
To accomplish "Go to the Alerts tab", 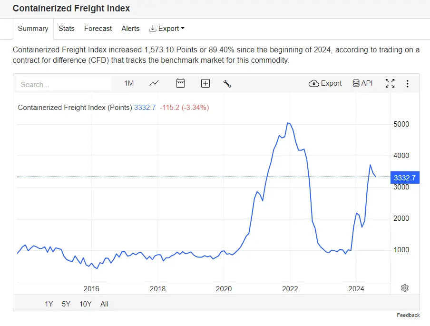I will (130, 29).
